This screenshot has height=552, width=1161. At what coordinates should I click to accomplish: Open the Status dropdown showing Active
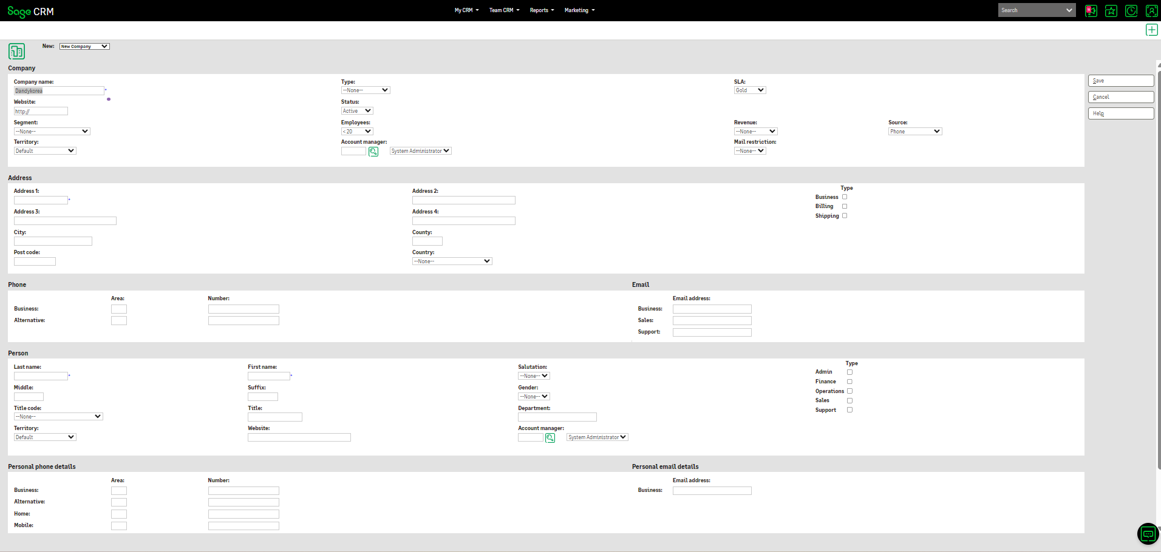coord(357,111)
